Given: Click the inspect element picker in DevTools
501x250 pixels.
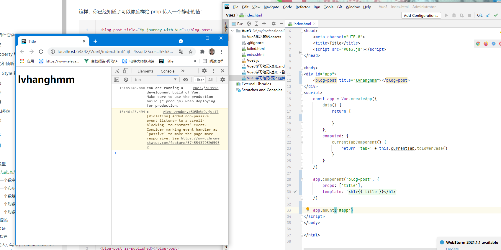Looking at the screenshot, I should click(x=117, y=71).
